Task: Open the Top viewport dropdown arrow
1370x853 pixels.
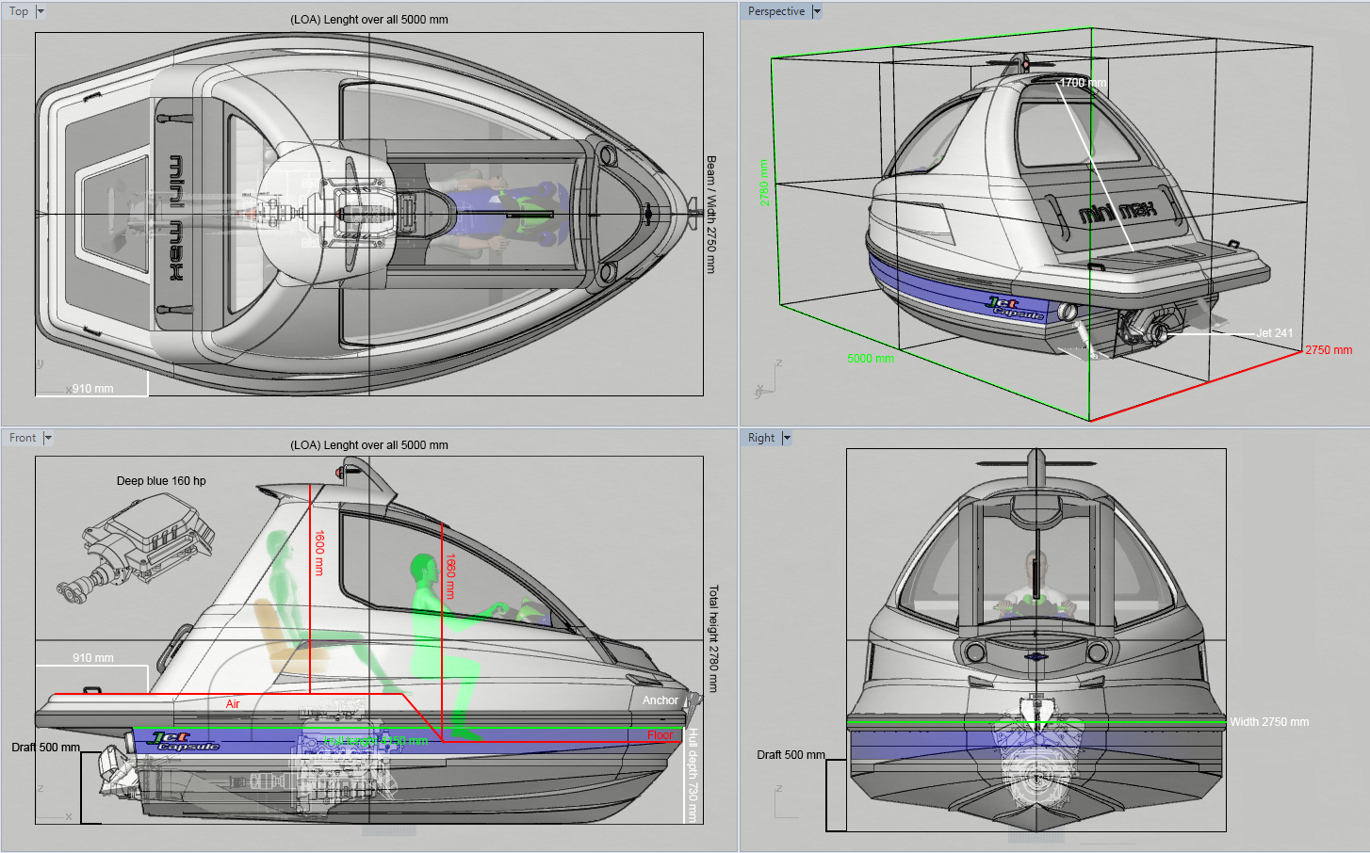Action: [41, 11]
